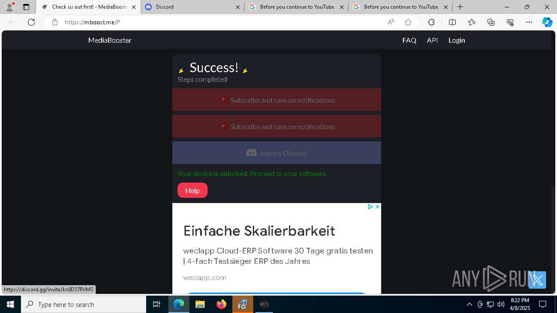Open the Copilot sidebar
The image size is (557, 313).
547,22
